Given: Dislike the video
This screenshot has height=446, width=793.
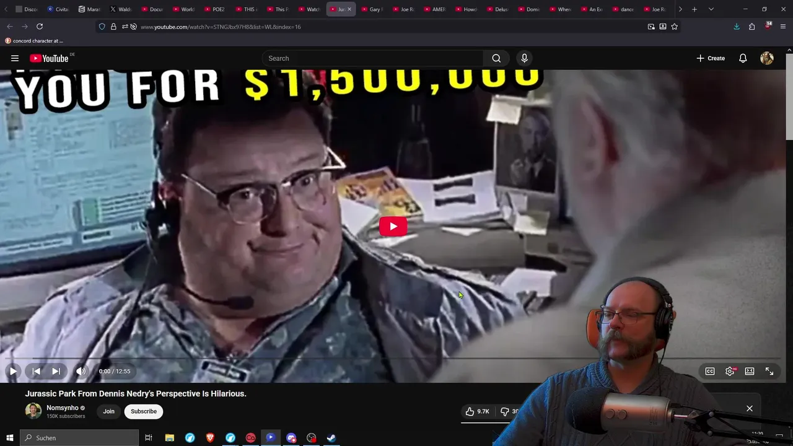Looking at the screenshot, I should click(x=506, y=411).
